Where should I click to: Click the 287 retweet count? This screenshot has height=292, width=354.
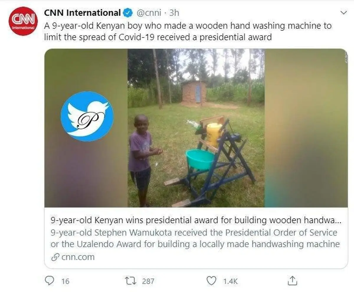pos(148,281)
